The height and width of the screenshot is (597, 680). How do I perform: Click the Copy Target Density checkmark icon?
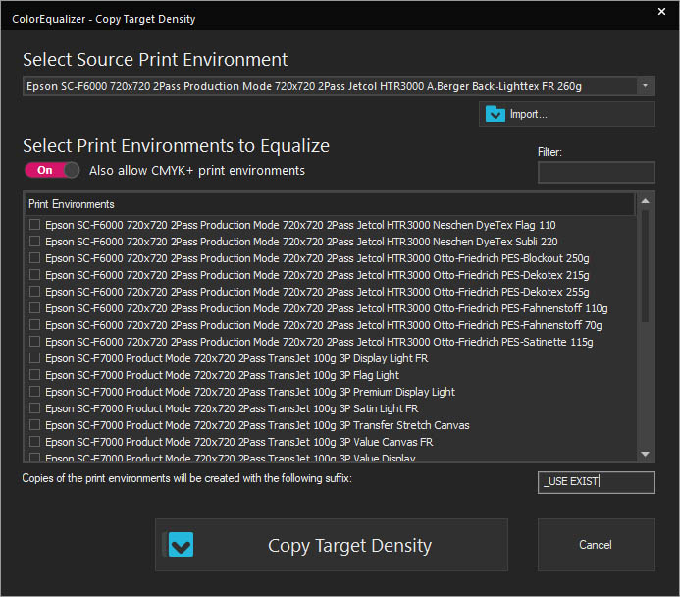[181, 545]
